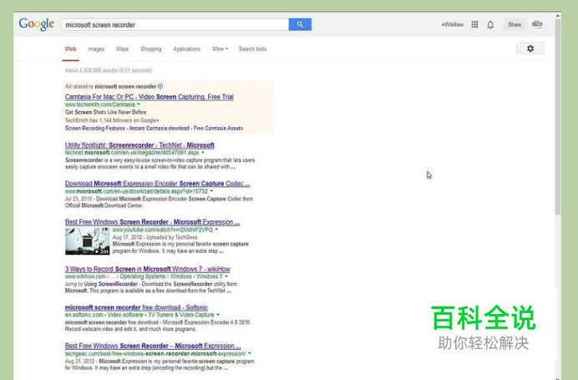The height and width of the screenshot is (380, 578).
Task: Open microsoft screen recorder free download Softonic
Action: pos(136,307)
